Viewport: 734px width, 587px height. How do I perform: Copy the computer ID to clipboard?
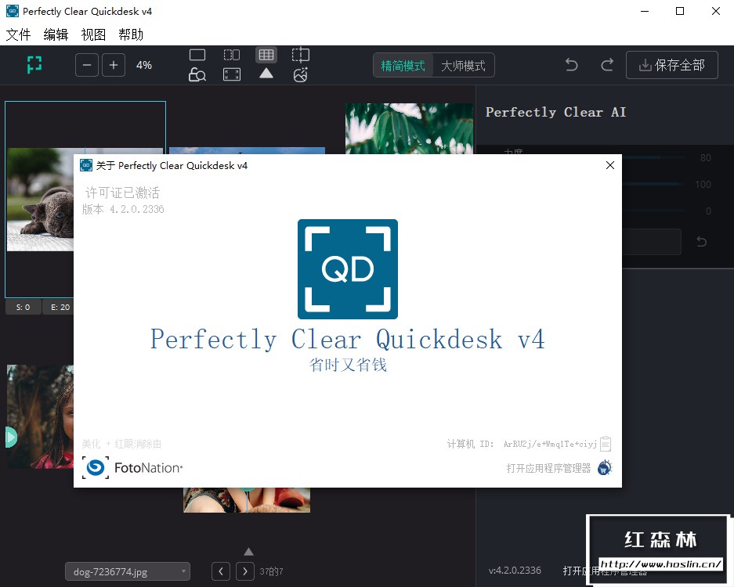pyautogui.click(x=606, y=444)
